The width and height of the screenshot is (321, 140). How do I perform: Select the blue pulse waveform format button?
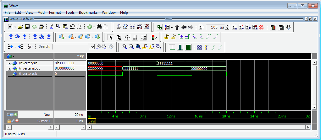pyautogui.click(x=180, y=47)
